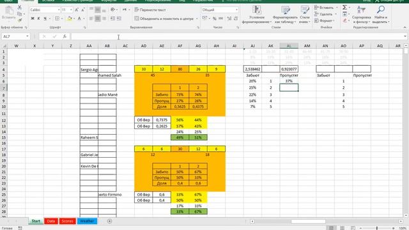The height and width of the screenshot is (230, 409).
Task: Switch to the Start sheet tab
Action: [36, 221]
